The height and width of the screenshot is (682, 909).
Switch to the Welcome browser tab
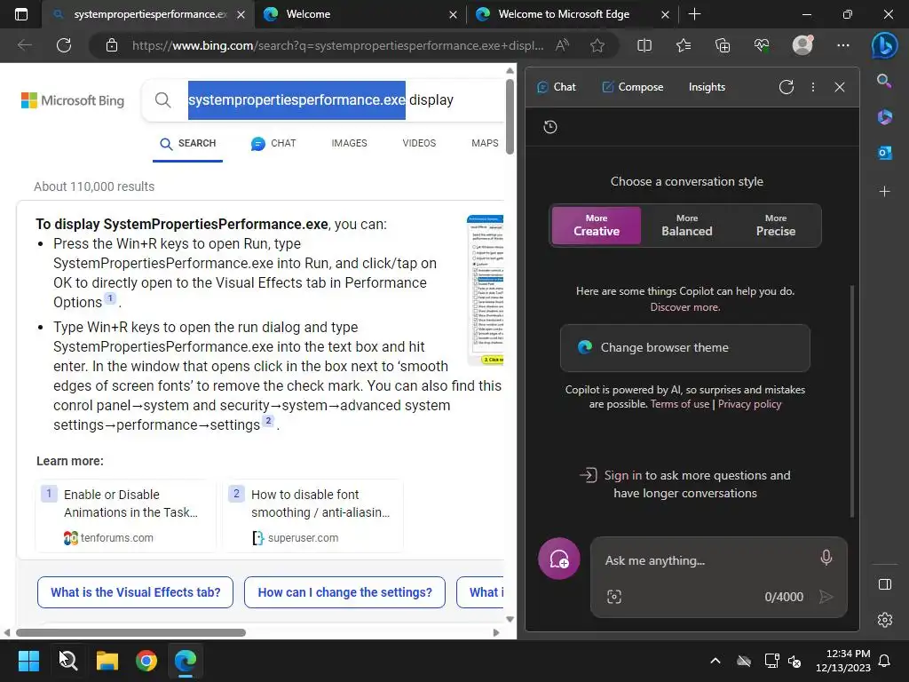point(360,14)
